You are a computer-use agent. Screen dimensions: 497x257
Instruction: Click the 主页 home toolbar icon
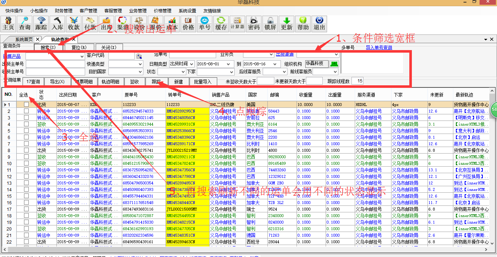point(8,24)
